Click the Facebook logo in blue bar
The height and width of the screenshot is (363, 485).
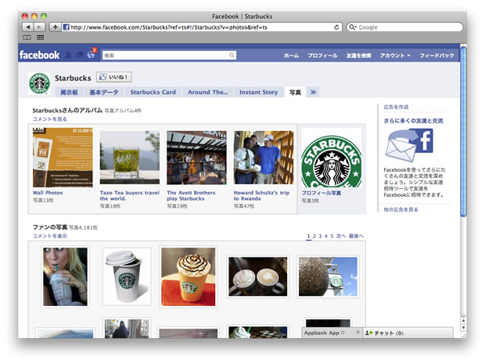click(39, 55)
